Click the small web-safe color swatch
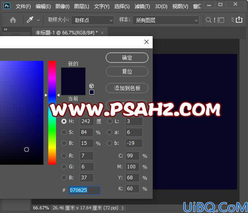Image resolution: width=248 pixels, height=213 pixels. click(x=92, y=92)
